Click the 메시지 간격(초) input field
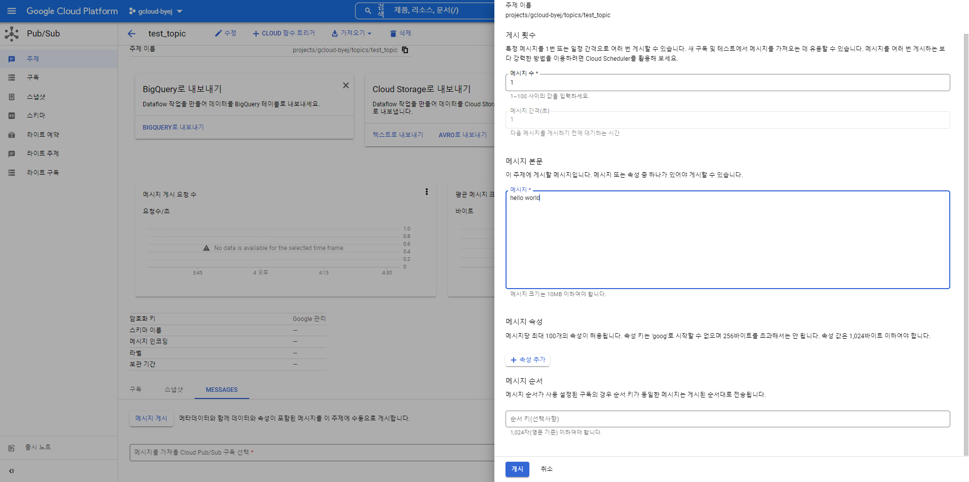 [727, 119]
